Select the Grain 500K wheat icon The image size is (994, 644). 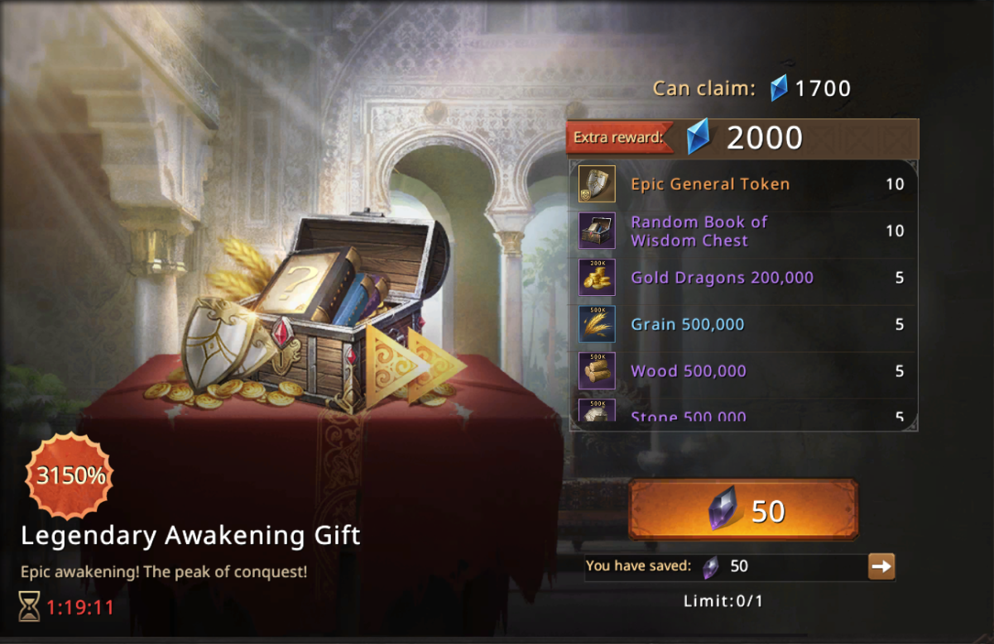point(597,324)
